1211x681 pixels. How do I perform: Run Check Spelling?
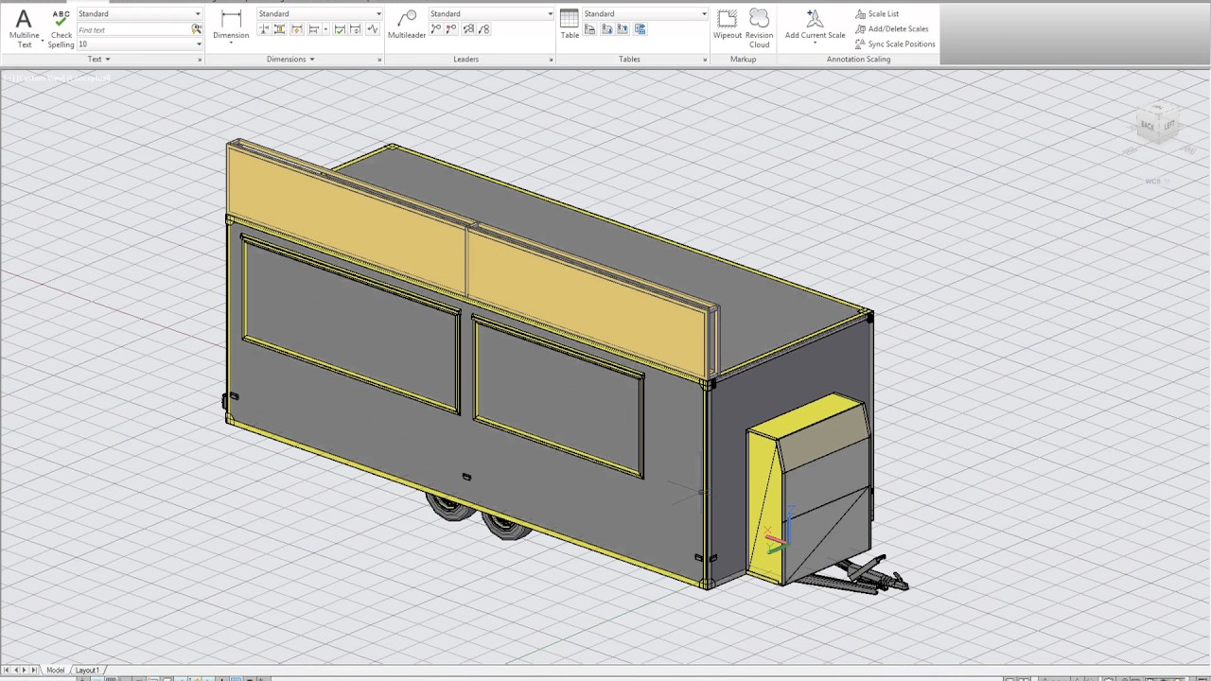pos(61,28)
